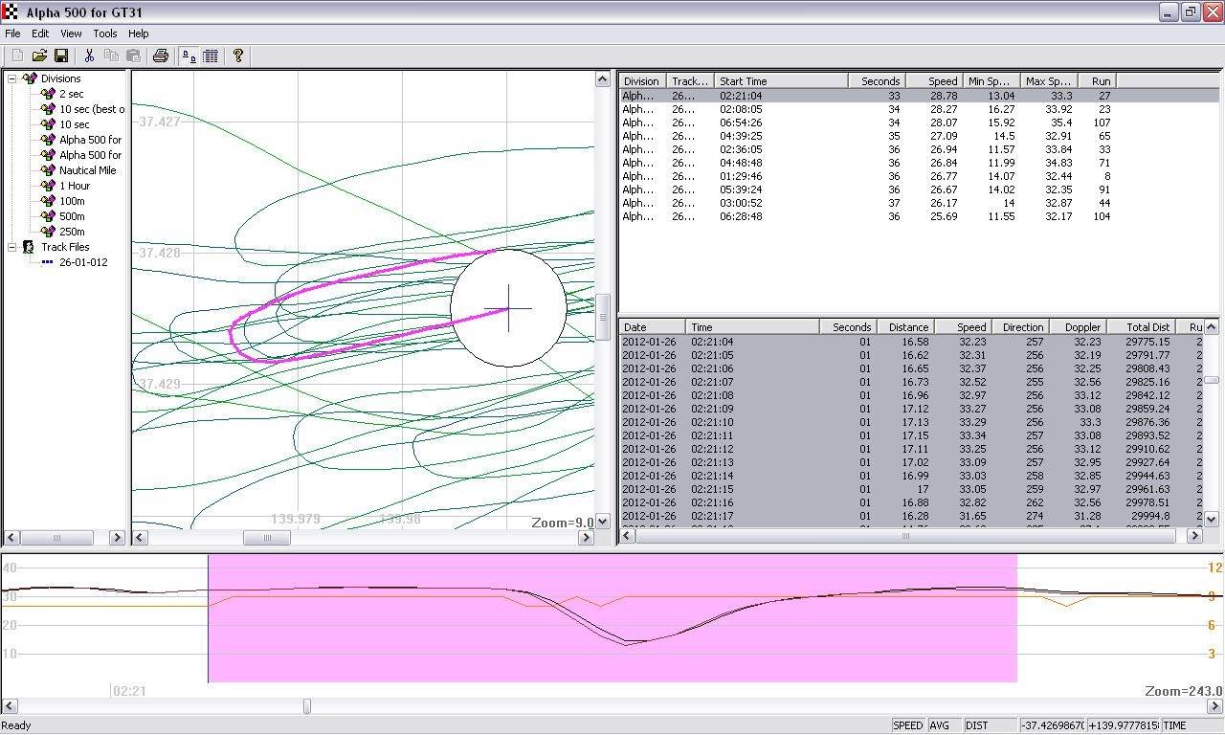
Task: Click the Cut scissors icon
Action: click(89, 56)
